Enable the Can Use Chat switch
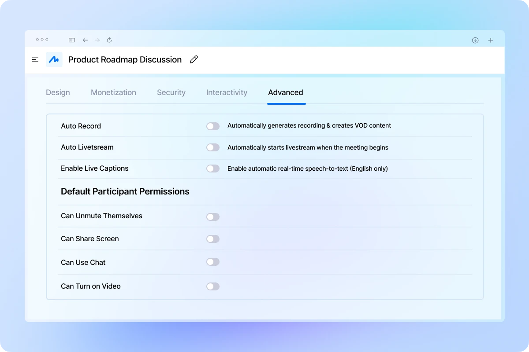529x352 pixels. point(213,262)
